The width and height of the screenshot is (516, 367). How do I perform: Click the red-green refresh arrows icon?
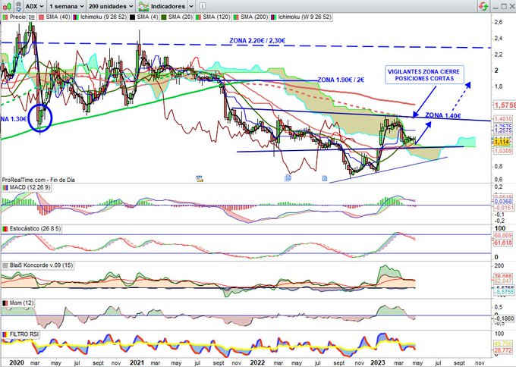click(483, 6)
